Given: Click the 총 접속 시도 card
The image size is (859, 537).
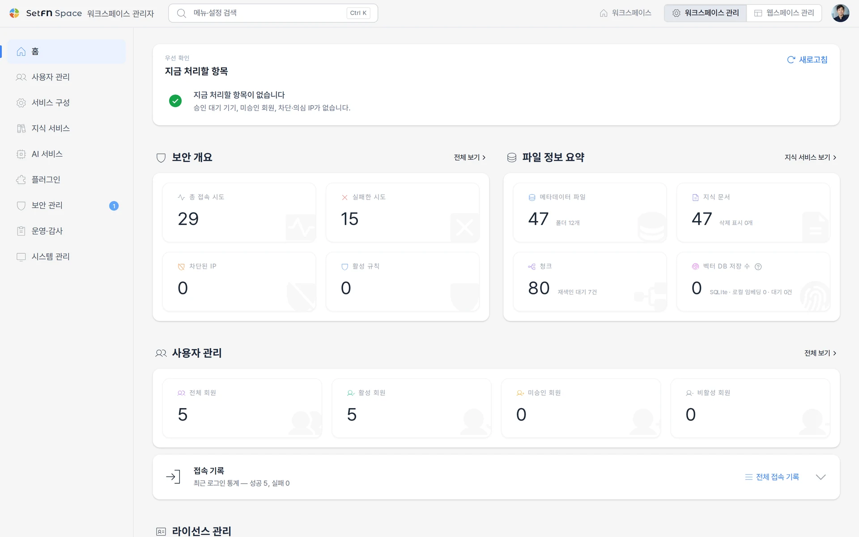Looking at the screenshot, I should click(x=239, y=213).
